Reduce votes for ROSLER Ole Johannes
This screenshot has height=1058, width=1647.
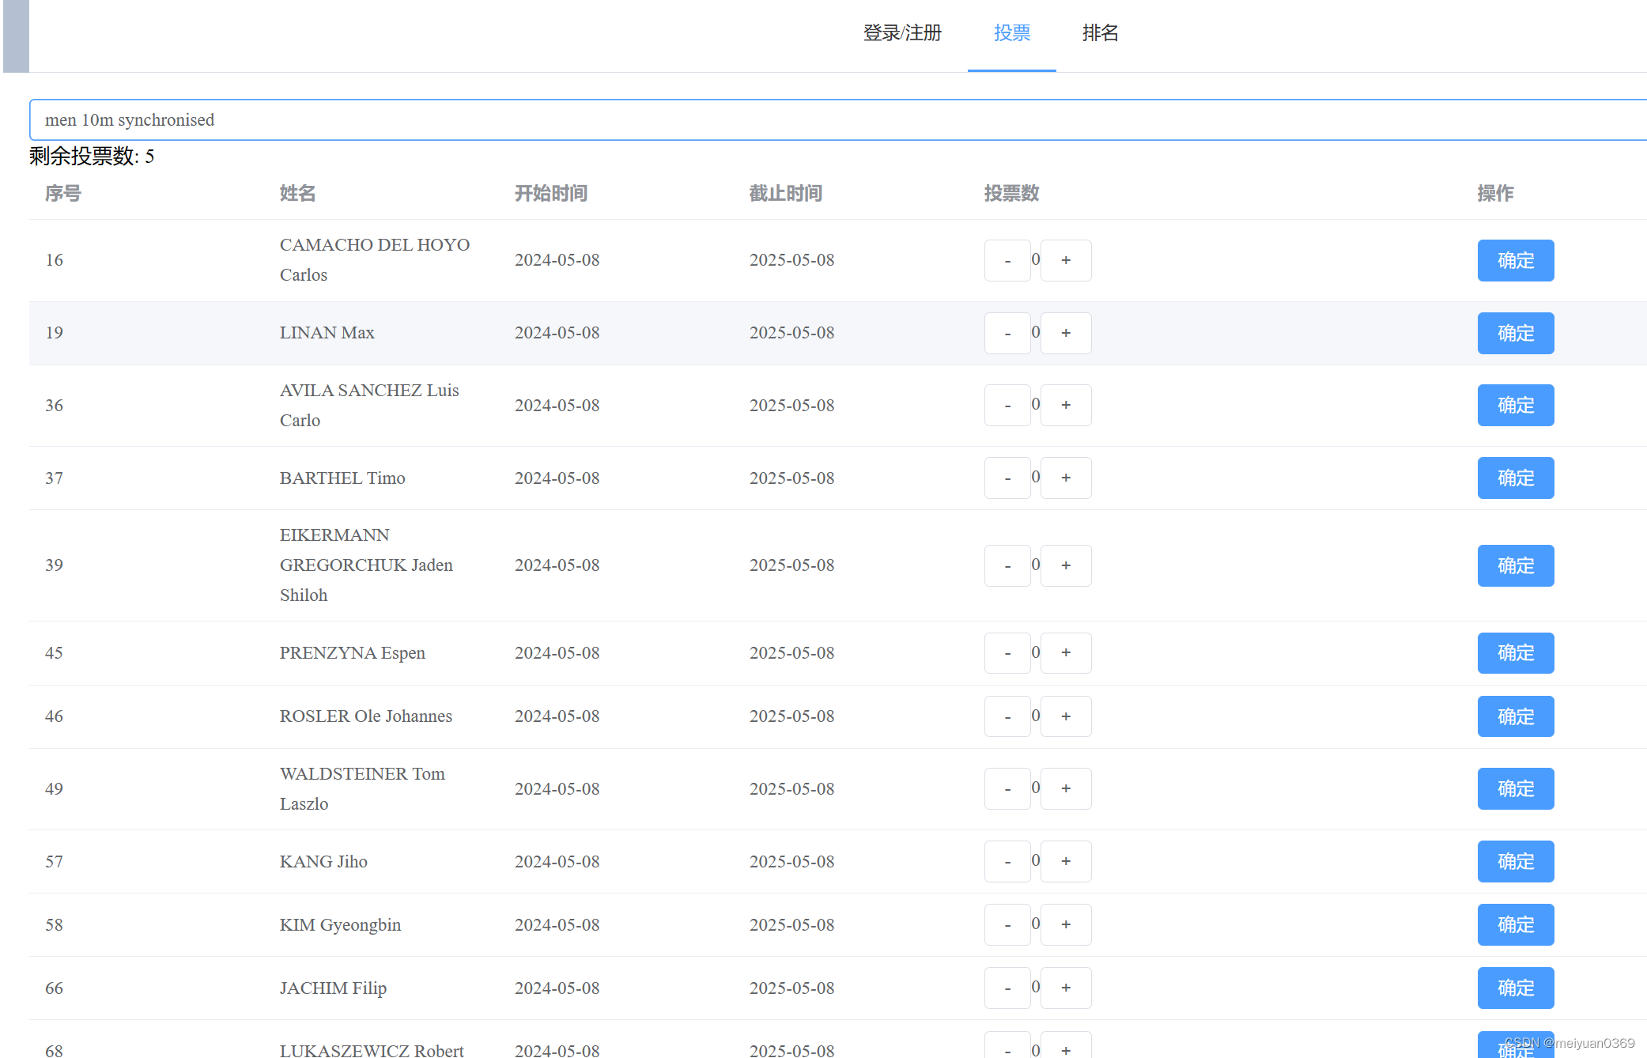(1007, 716)
